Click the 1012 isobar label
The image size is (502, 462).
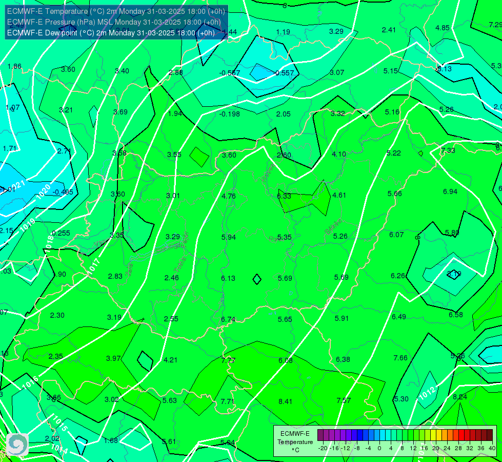[428, 393]
